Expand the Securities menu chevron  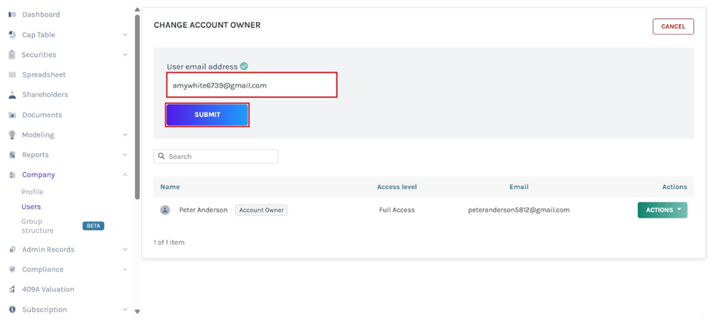pyautogui.click(x=125, y=55)
